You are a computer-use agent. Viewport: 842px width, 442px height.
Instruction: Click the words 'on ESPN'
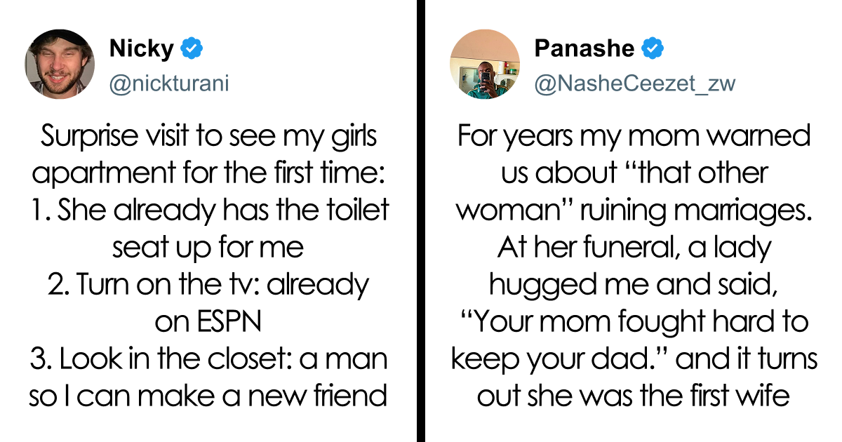(208, 322)
